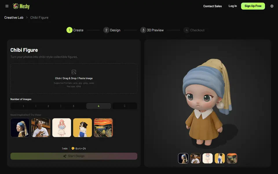Click the sparkle icon on Start Design
This screenshot has height=174, width=278.
click(x=65, y=156)
